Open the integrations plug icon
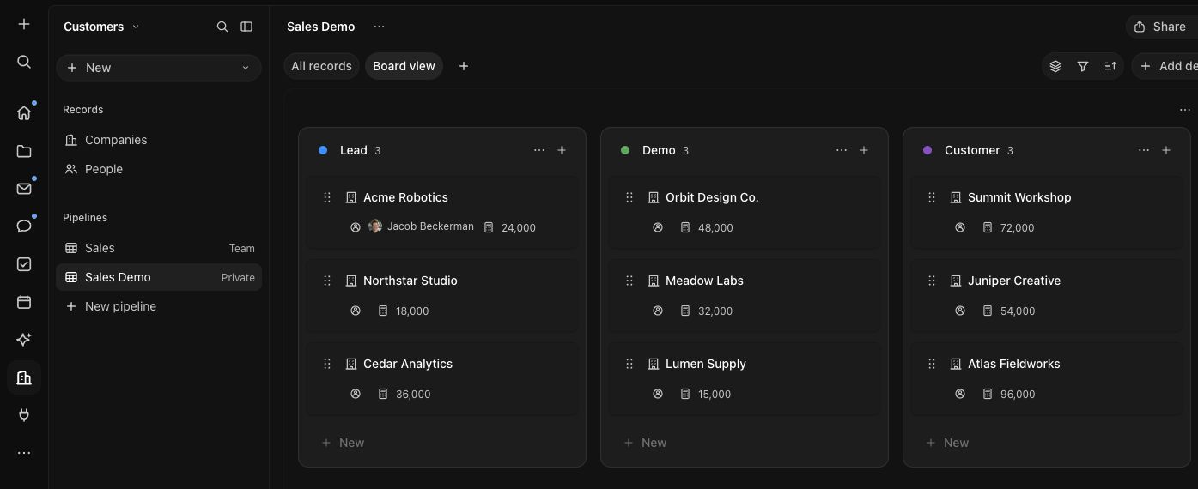 24,415
